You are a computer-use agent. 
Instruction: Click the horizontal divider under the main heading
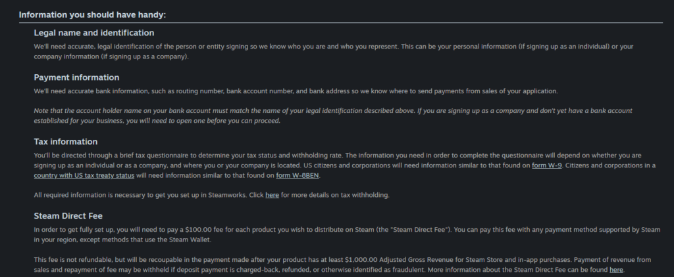click(x=341, y=23)
